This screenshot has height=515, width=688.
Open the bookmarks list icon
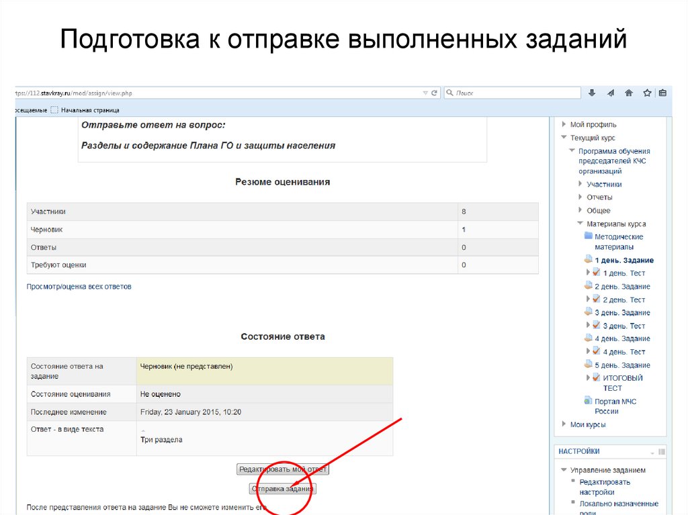pos(662,93)
